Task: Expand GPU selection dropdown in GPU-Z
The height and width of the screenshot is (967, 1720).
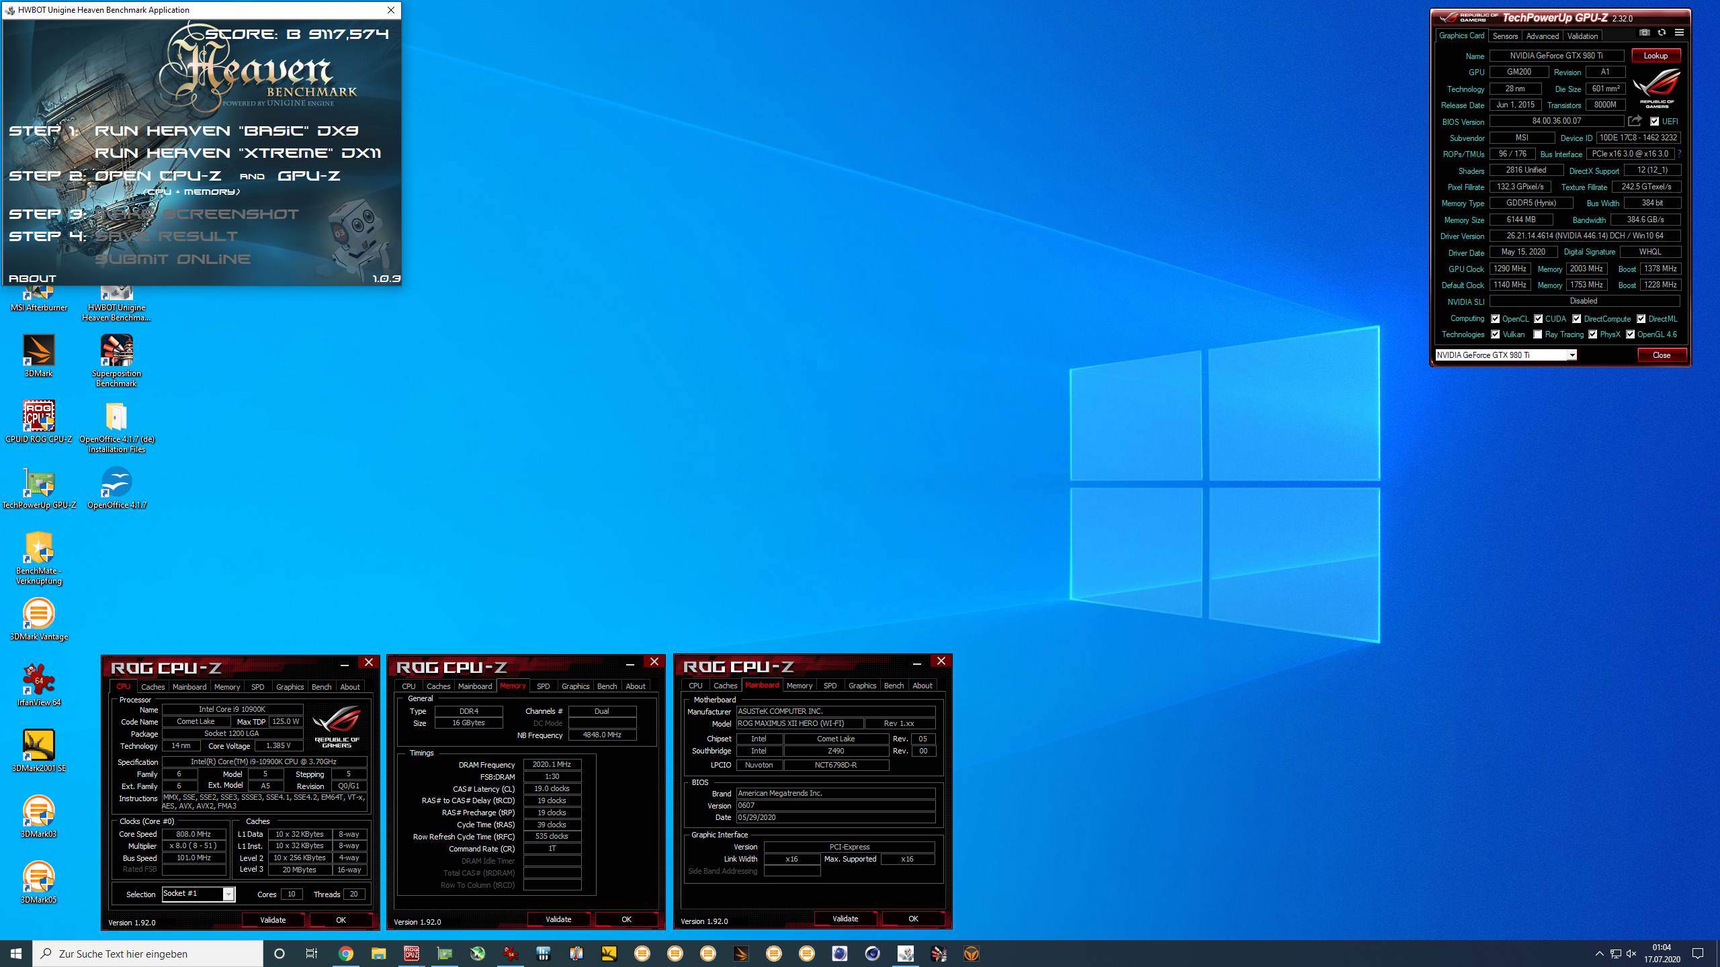Action: pos(1572,355)
